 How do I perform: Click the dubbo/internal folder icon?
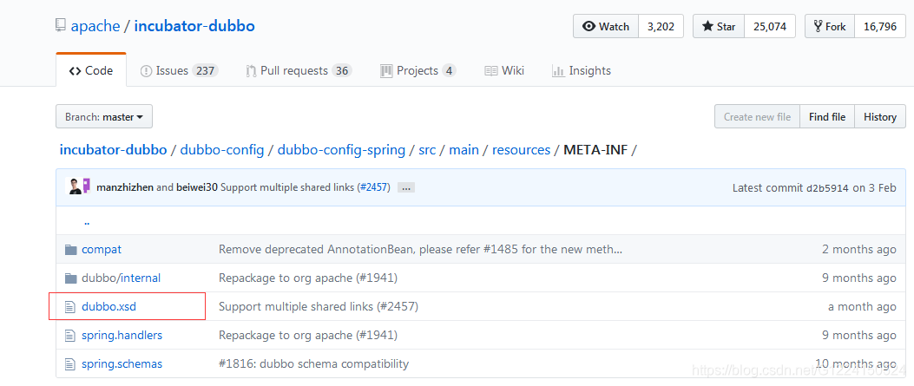(71, 278)
